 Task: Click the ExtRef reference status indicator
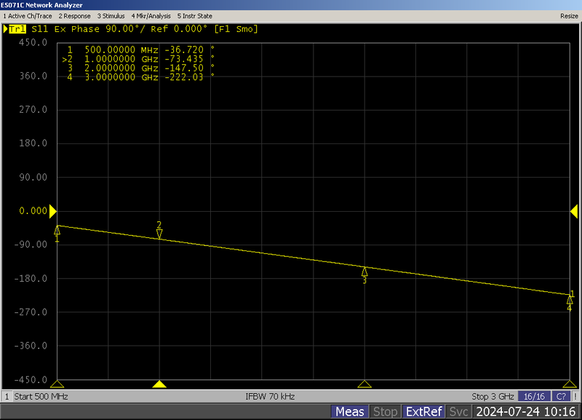[423, 411]
